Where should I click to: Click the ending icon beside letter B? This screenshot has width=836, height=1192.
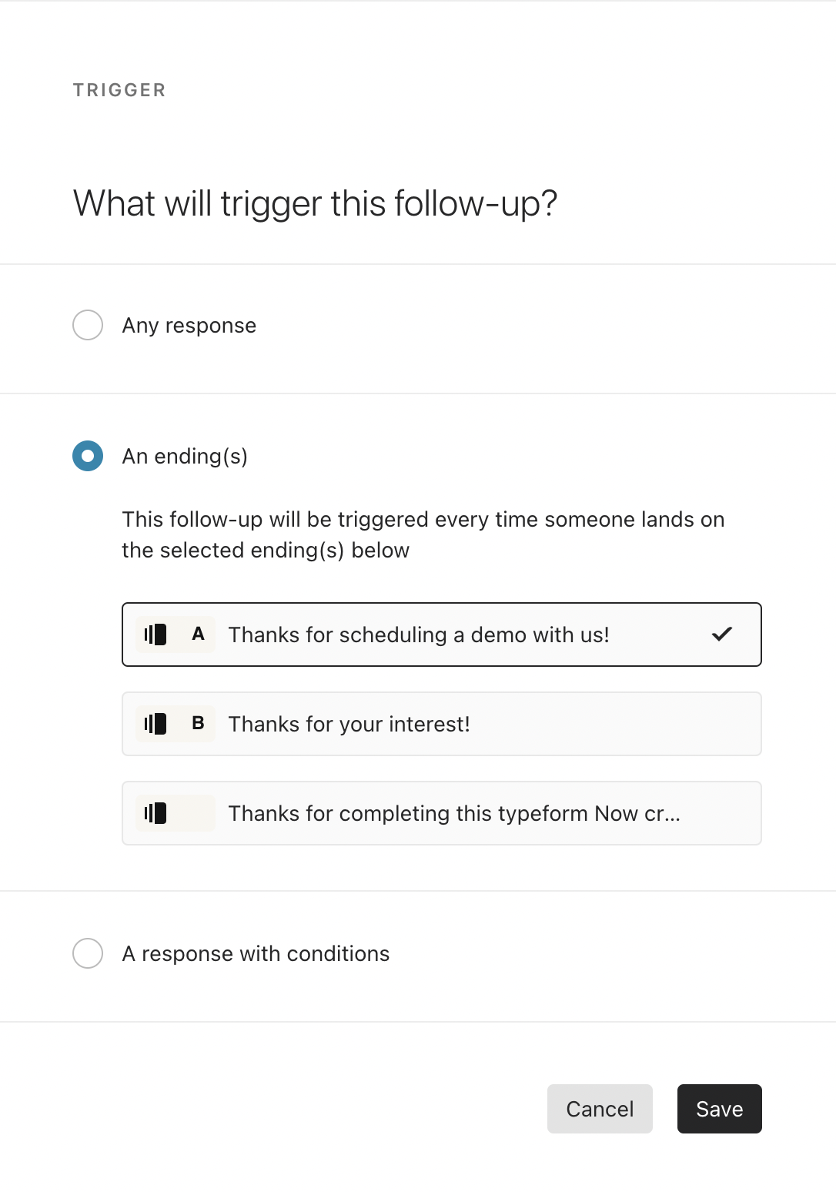[155, 724]
